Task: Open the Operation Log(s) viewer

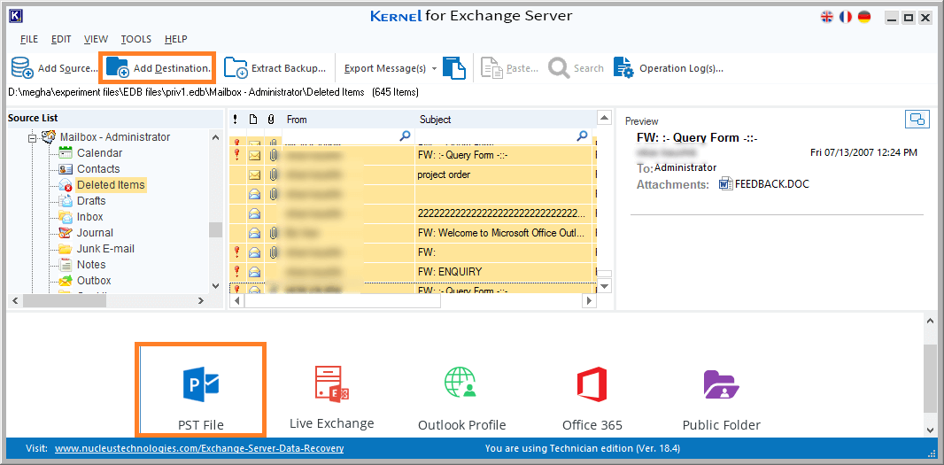Action: pyautogui.click(x=669, y=69)
